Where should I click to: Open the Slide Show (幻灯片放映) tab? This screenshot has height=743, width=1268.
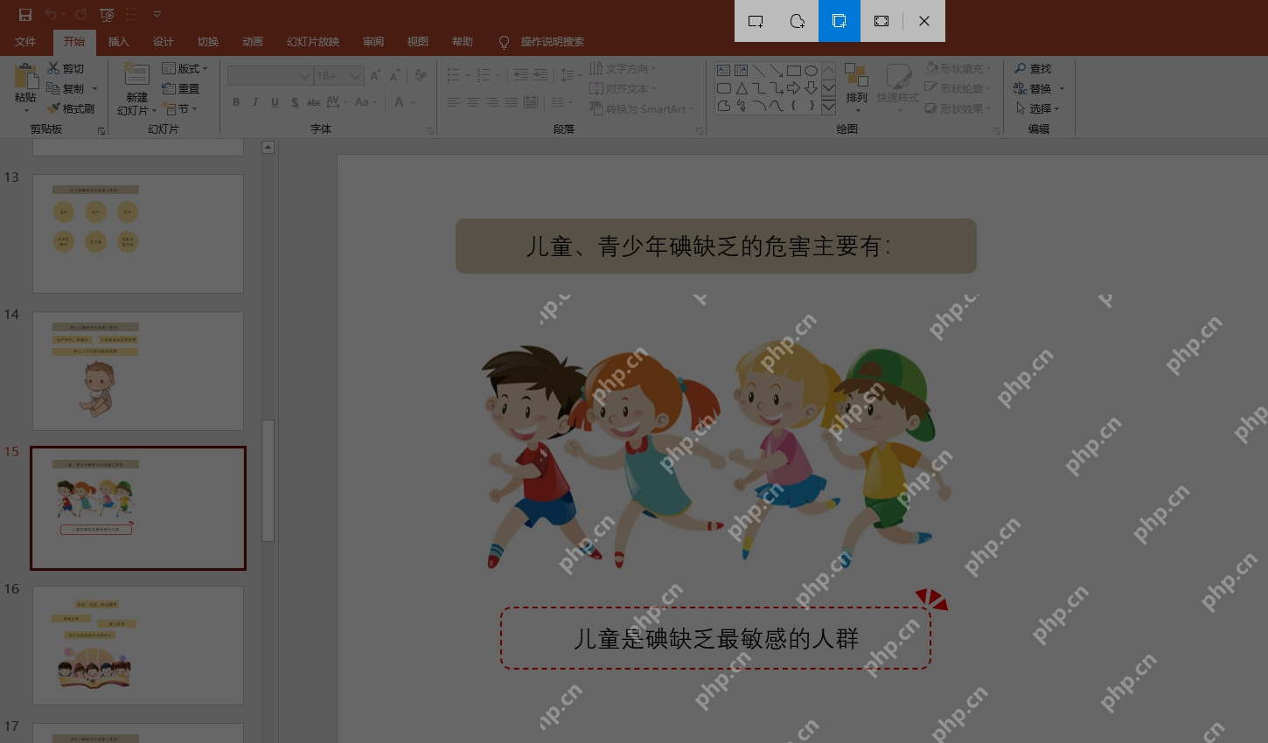(313, 42)
